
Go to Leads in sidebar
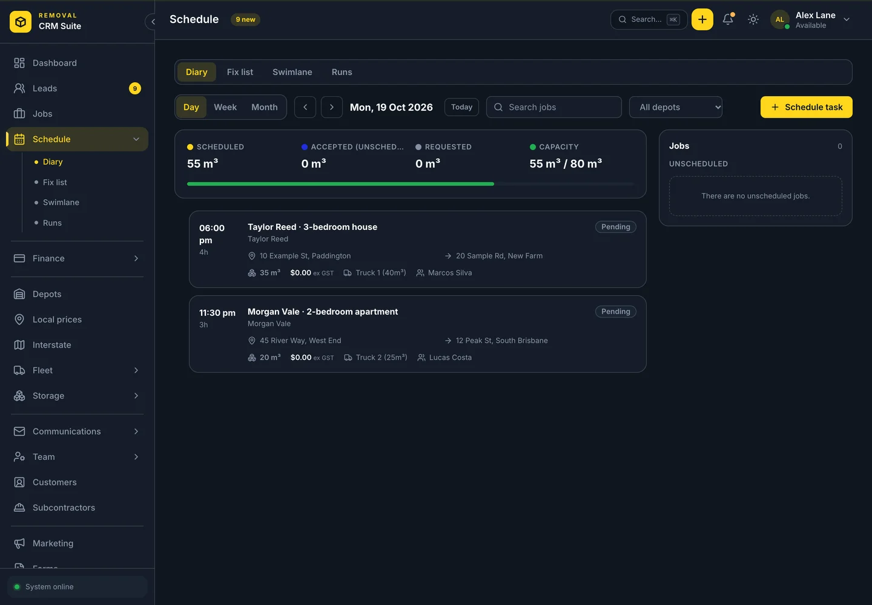[x=78, y=88]
